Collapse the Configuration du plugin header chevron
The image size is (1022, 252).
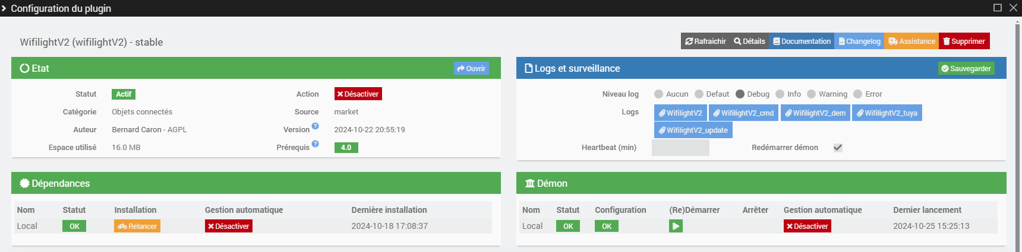[4, 8]
